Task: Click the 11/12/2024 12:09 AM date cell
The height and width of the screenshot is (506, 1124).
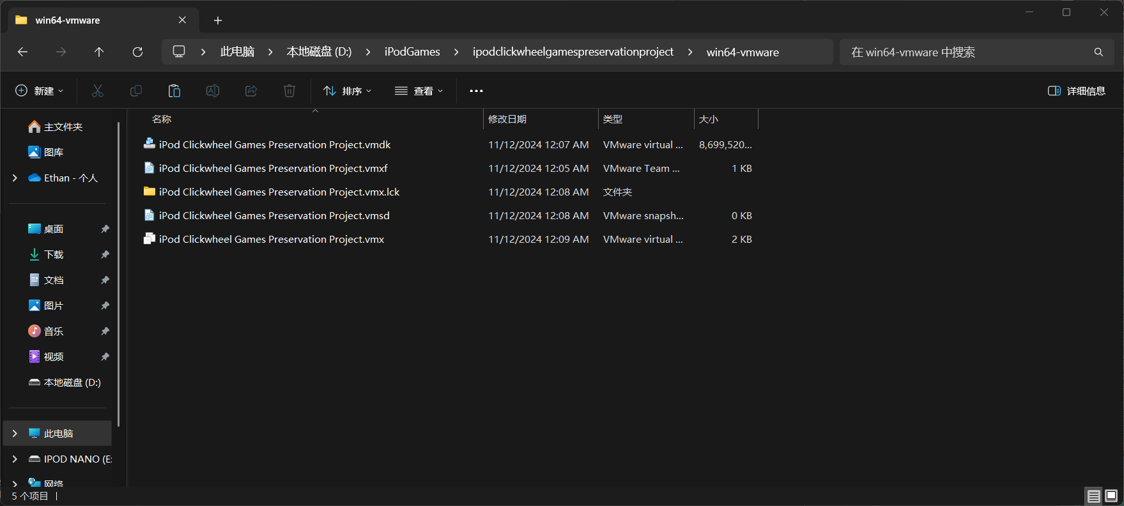Action: pyautogui.click(x=539, y=239)
